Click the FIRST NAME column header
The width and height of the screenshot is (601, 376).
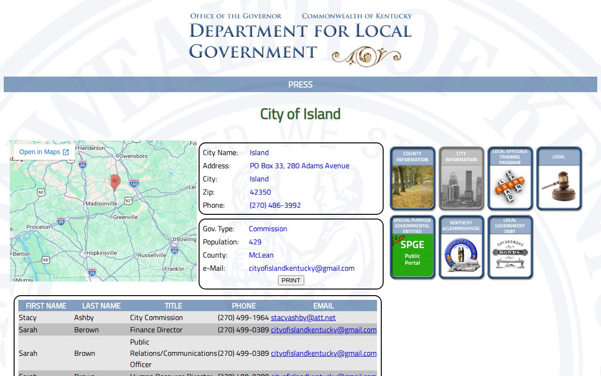pos(46,305)
